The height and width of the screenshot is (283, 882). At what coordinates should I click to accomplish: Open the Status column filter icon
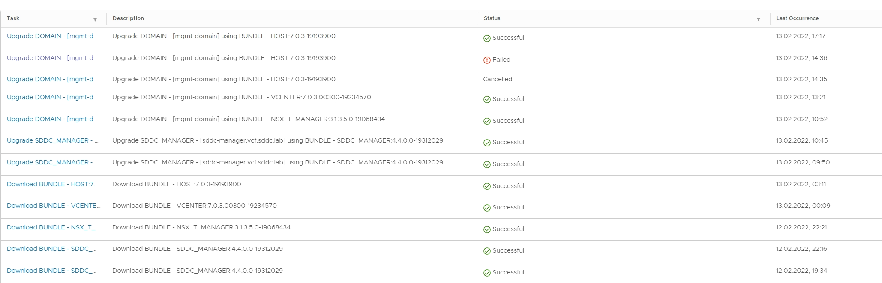[x=758, y=20]
